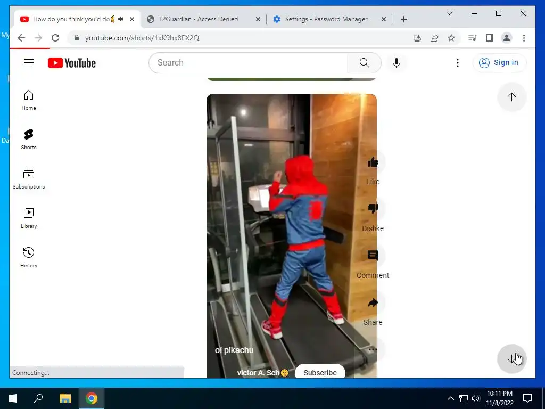Screen dimensions: 545x409
Task: Open Home in the sidebar
Action: point(29,100)
